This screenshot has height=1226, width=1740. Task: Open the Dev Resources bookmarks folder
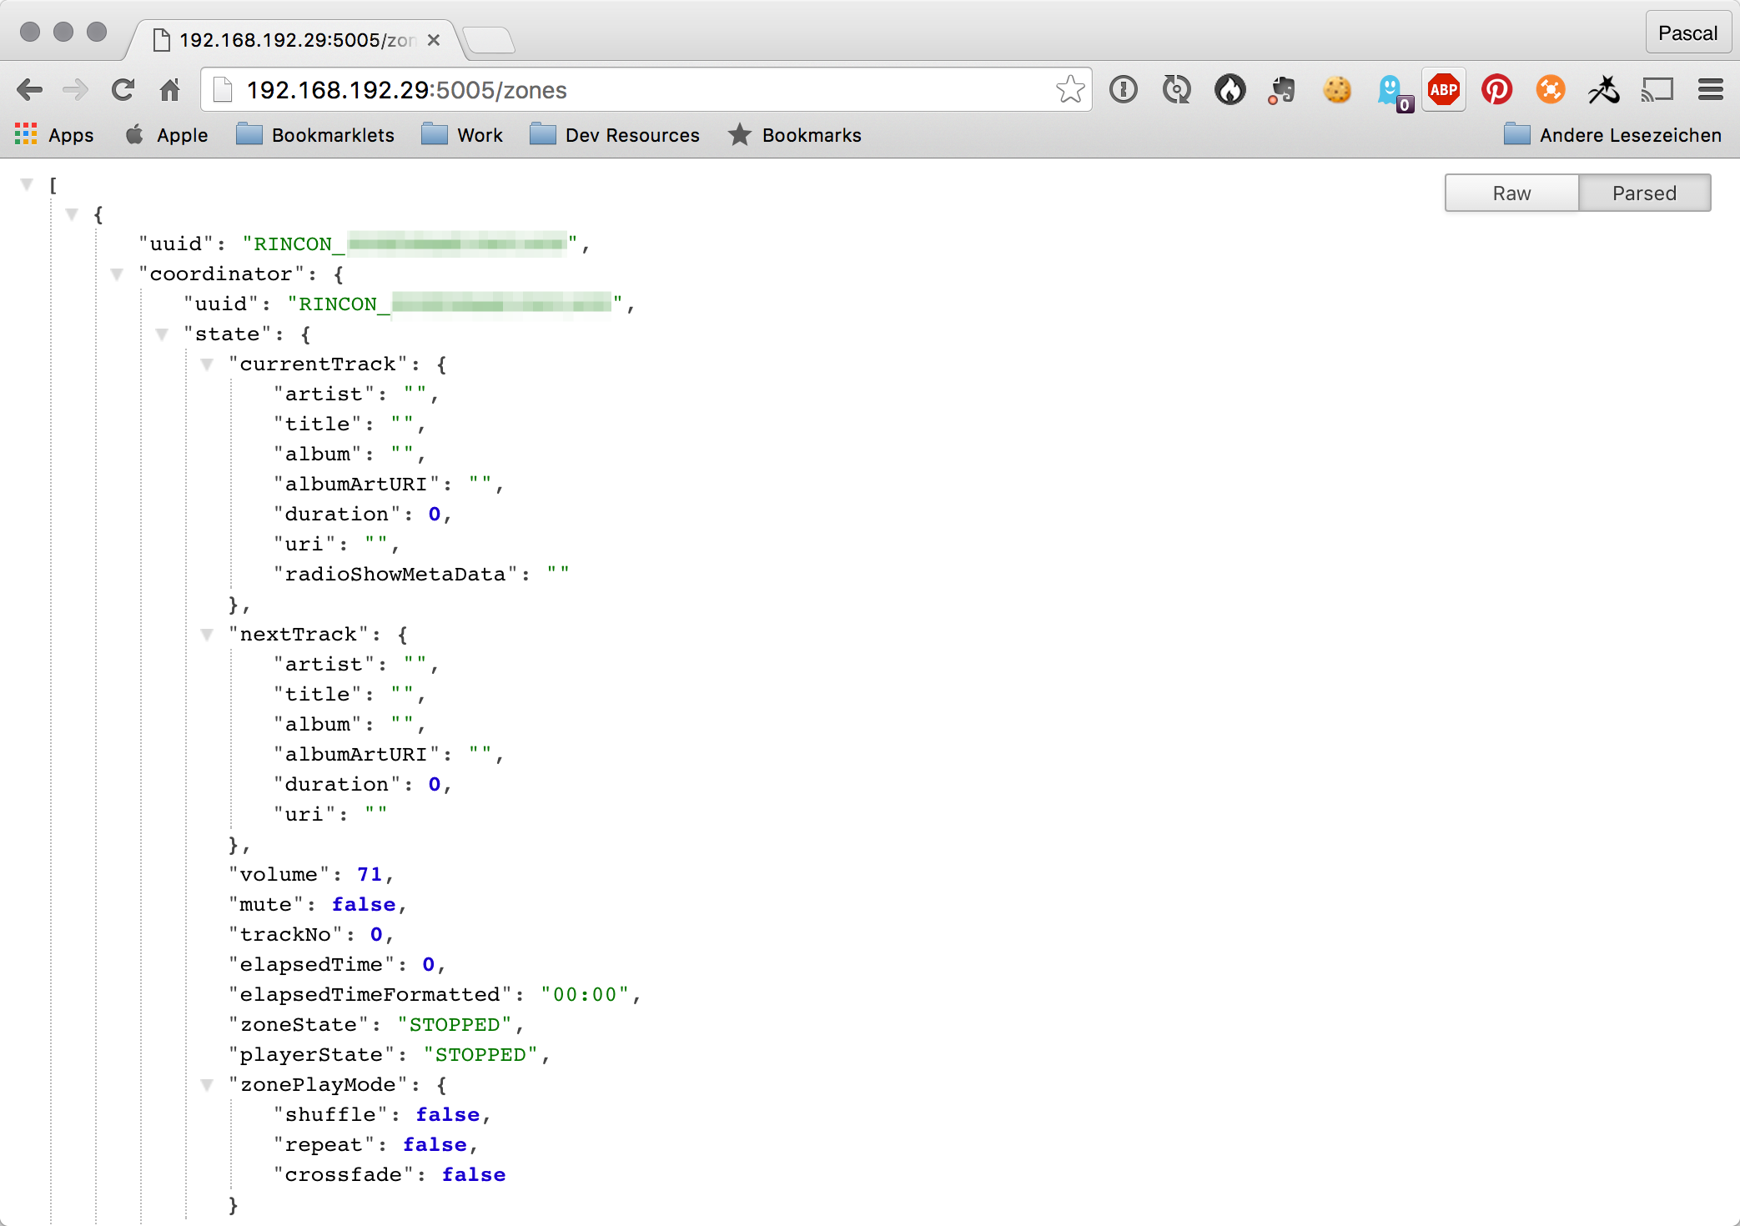pos(616,135)
